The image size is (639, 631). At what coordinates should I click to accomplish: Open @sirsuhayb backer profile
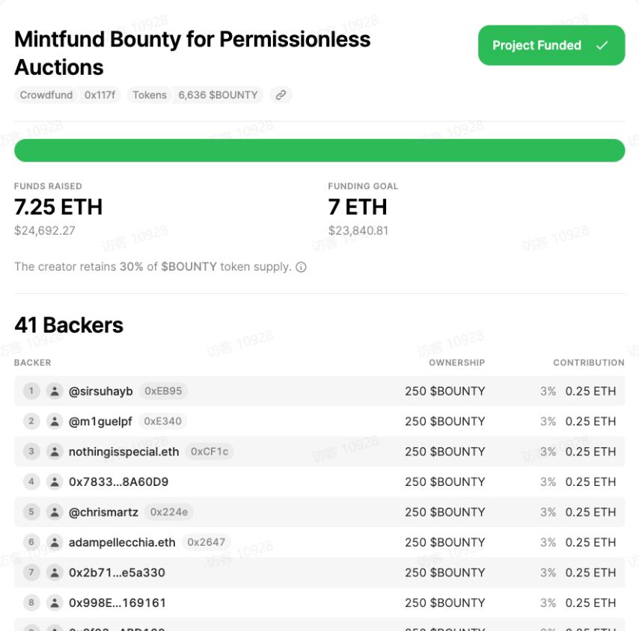coord(101,391)
